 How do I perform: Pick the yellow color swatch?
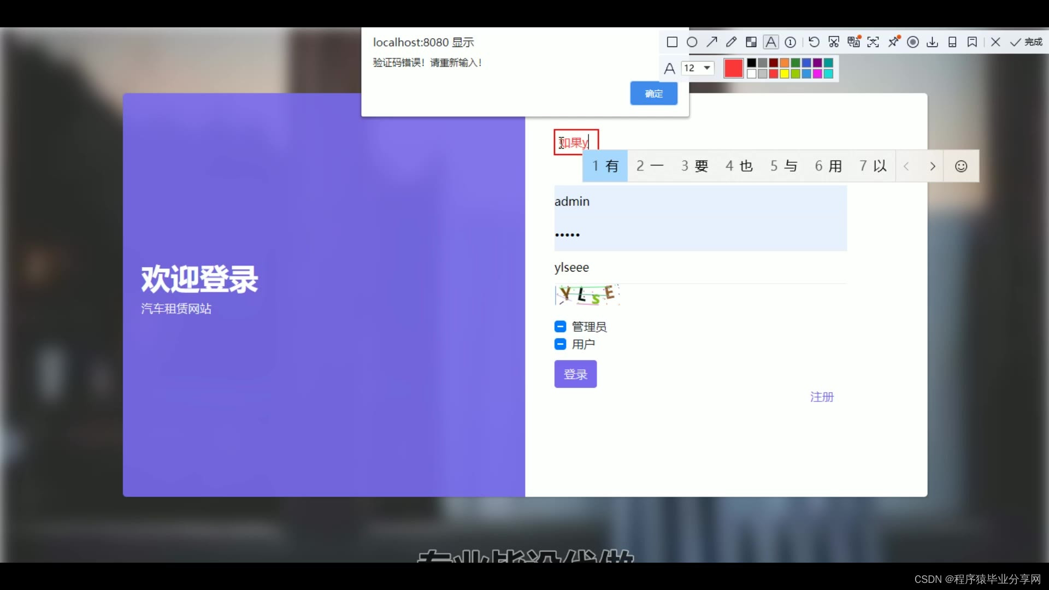785,74
